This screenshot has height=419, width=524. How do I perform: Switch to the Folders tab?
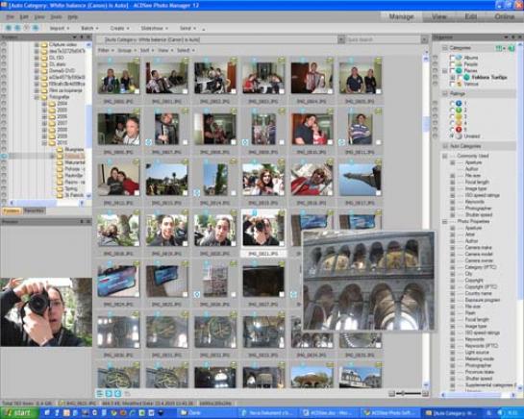tap(12, 210)
